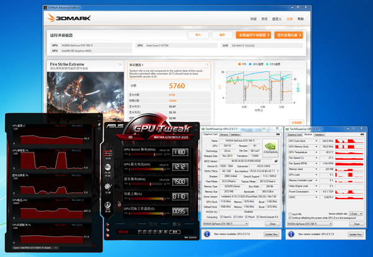The height and width of the screenshot is (257, 373).
Task: Open the Fan Speed (RPM) sensor dropdown
Action: pyautogui.click(x=316, y=164)
